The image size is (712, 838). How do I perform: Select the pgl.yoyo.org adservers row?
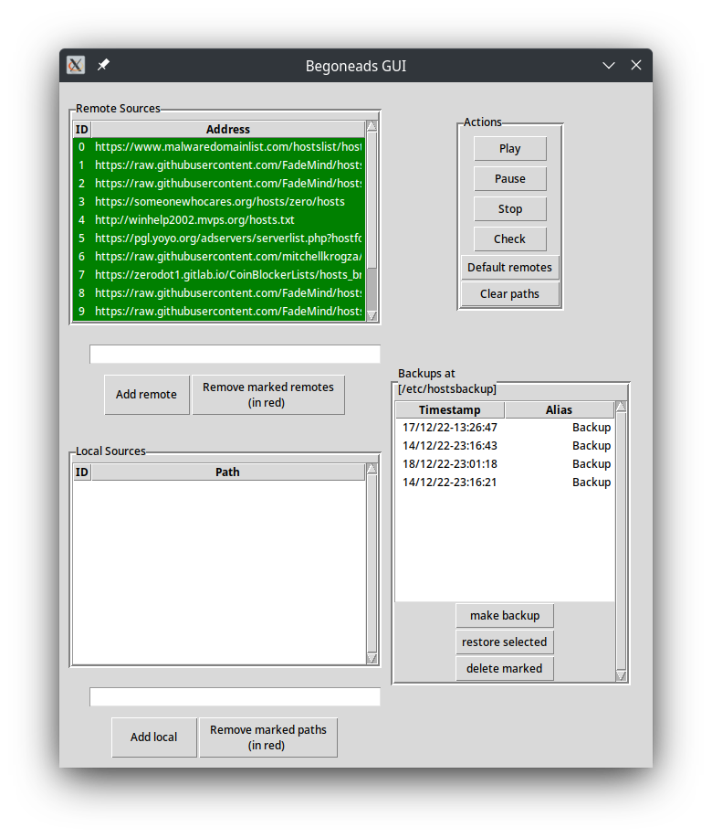click(x=219, y=239)
